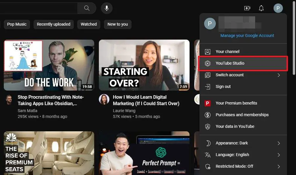Viewport: 296px width, 175px height.
Task: Play the STARTING OVER? video thumbnail
Action: (144, 65)
